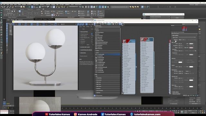Open Utilities menu in Slate Material Editor
The image size is (206, 116).
coord(122,23)
